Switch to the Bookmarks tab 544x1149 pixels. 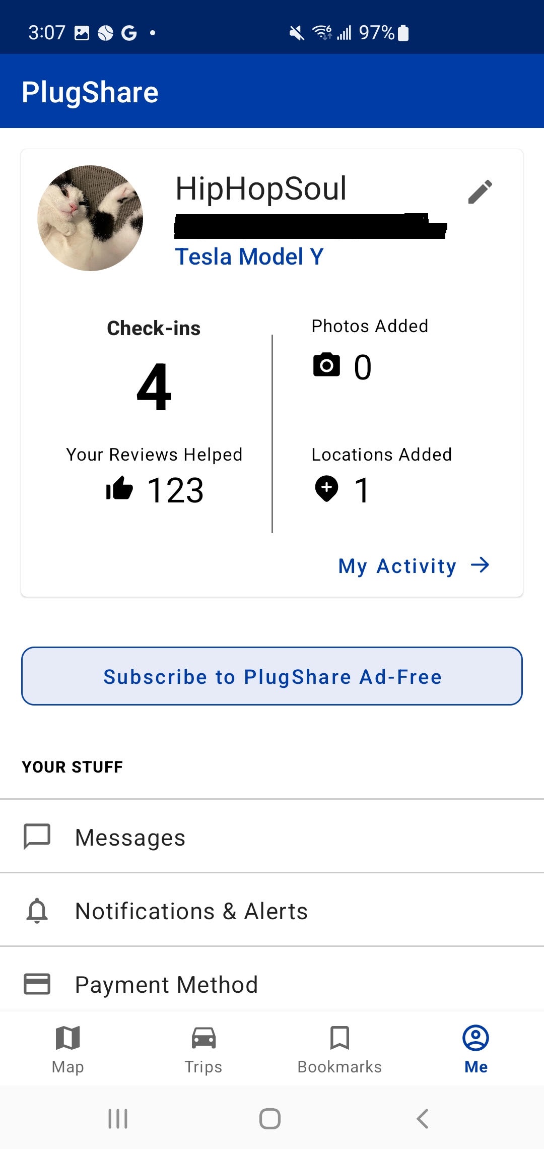coord(339,1049)
